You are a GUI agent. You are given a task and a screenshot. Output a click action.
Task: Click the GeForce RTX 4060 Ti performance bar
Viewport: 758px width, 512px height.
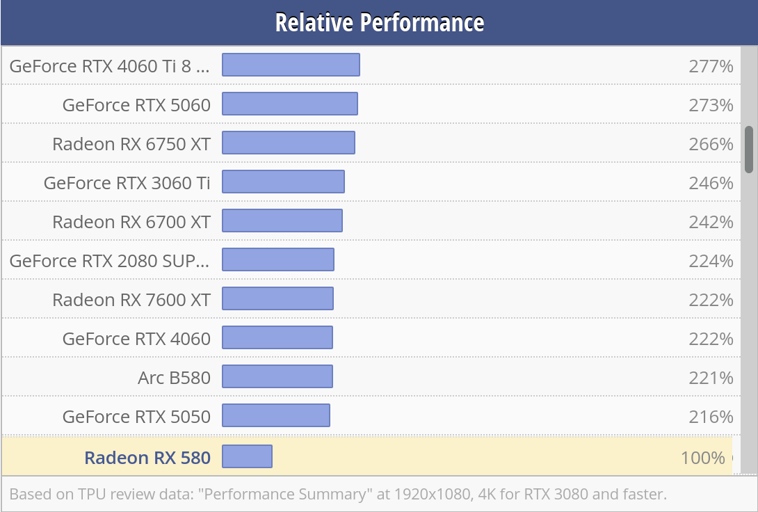click(x=291, y=65)
